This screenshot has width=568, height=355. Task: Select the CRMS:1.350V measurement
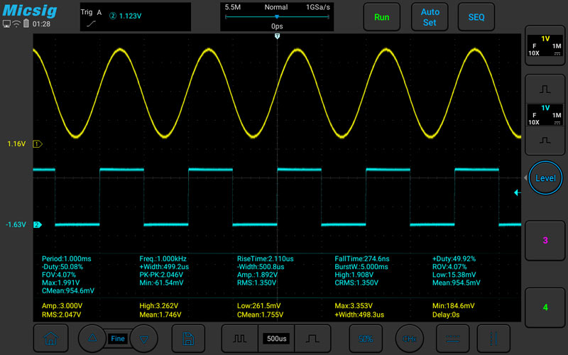pyautogui.click(x=356, y=283)
